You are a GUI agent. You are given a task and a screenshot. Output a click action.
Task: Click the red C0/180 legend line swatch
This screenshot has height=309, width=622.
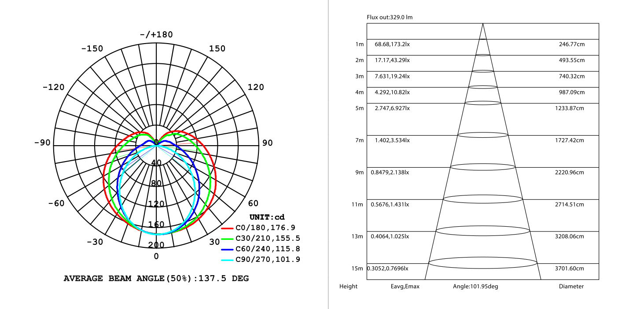(x=227, y=228)
